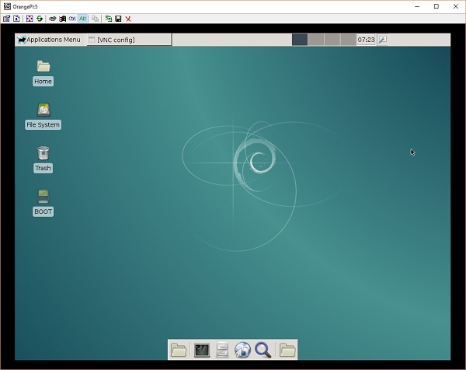The image size is (466, 370).
Task: Click the panel icon right of the clock
Action: tap(382, 40)
